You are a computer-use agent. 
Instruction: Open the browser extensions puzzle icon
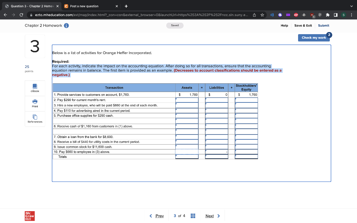pos(327,15)
